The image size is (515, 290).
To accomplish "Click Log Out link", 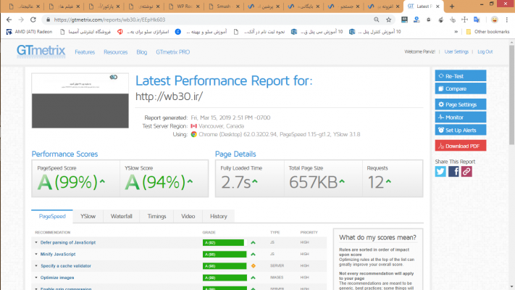I will pos(485,51).
